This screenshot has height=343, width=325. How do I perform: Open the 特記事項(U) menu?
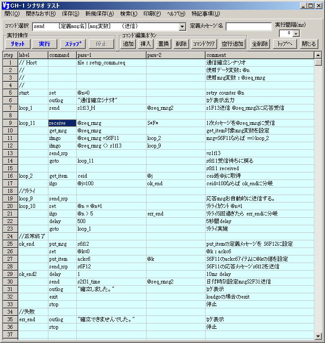(x=206, y=14)
